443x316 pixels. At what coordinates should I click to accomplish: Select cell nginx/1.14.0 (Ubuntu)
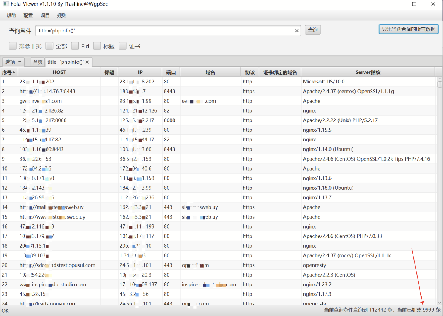pyautogui.click(x=368, y=149)
